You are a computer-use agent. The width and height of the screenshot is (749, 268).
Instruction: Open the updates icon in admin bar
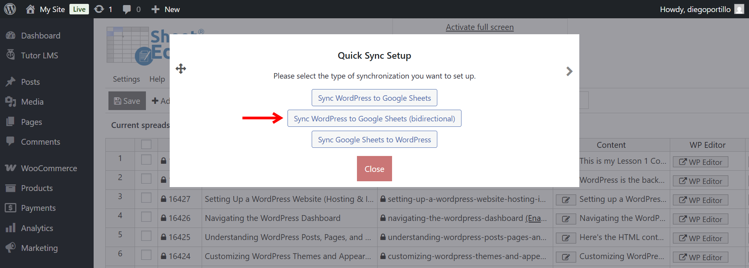(x=99, y=9)
